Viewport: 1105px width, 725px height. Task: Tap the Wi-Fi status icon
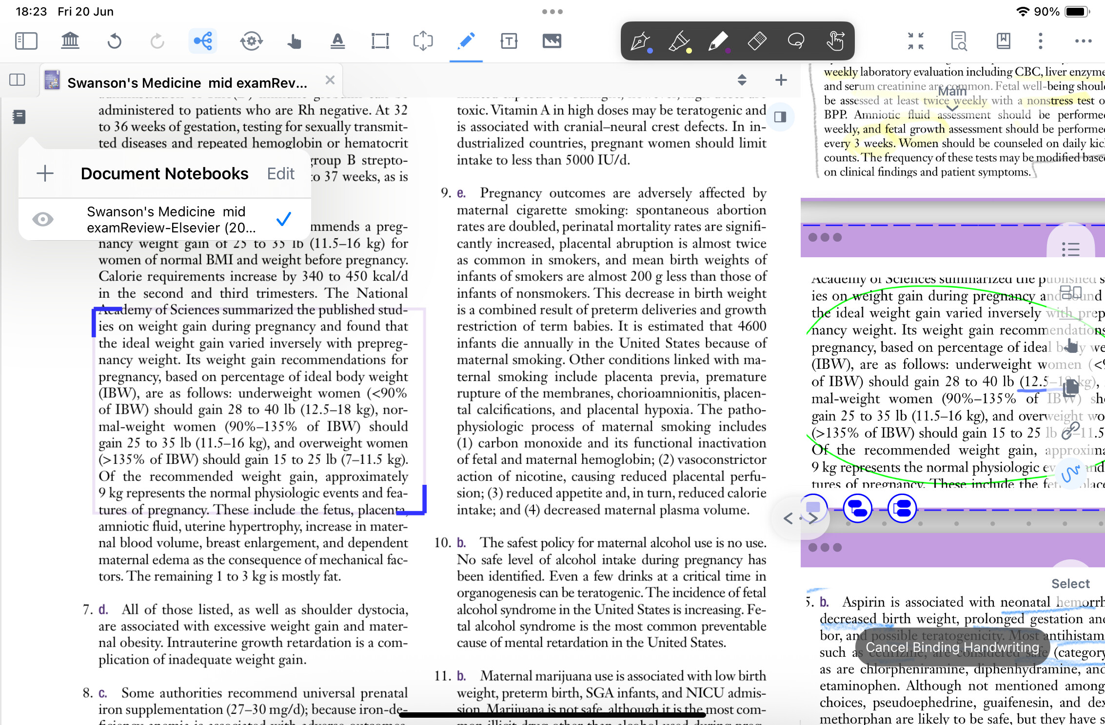(1023, 12)
